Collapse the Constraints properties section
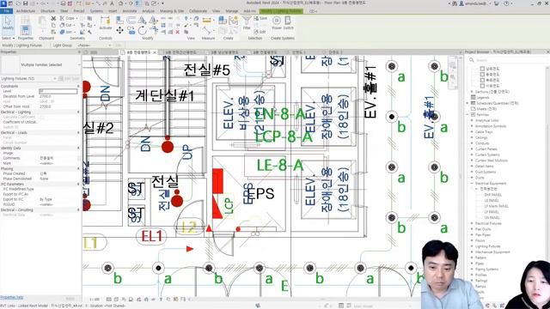The image size is (550, 309). (78, 86)
